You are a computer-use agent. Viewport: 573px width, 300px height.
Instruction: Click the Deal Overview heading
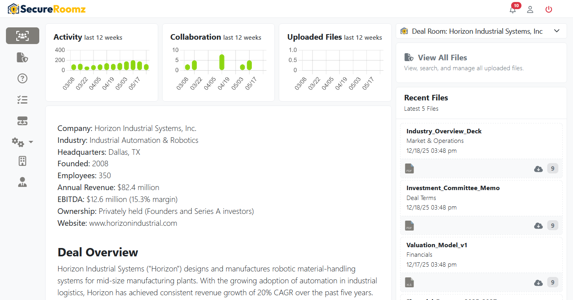coord(98,252)
